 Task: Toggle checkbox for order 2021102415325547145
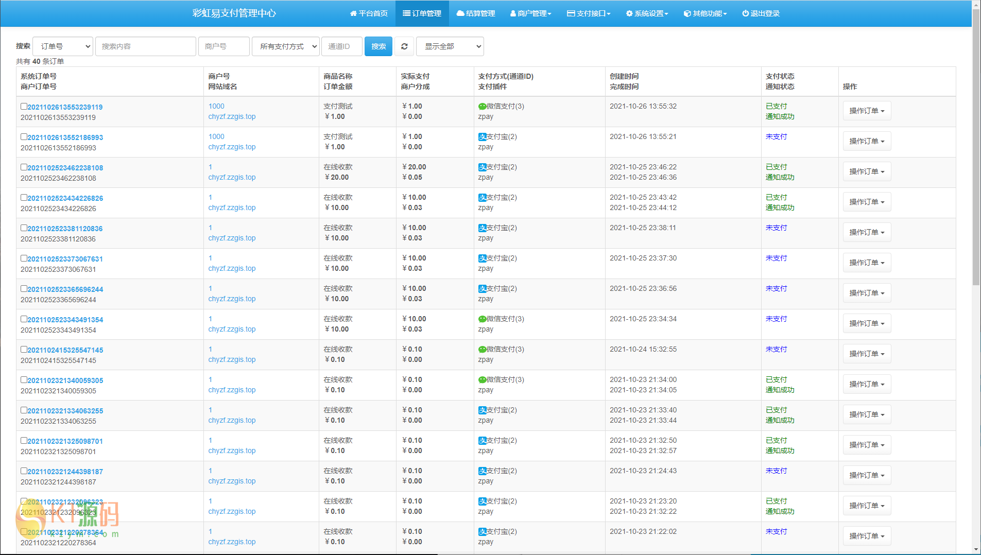point(24,350)
